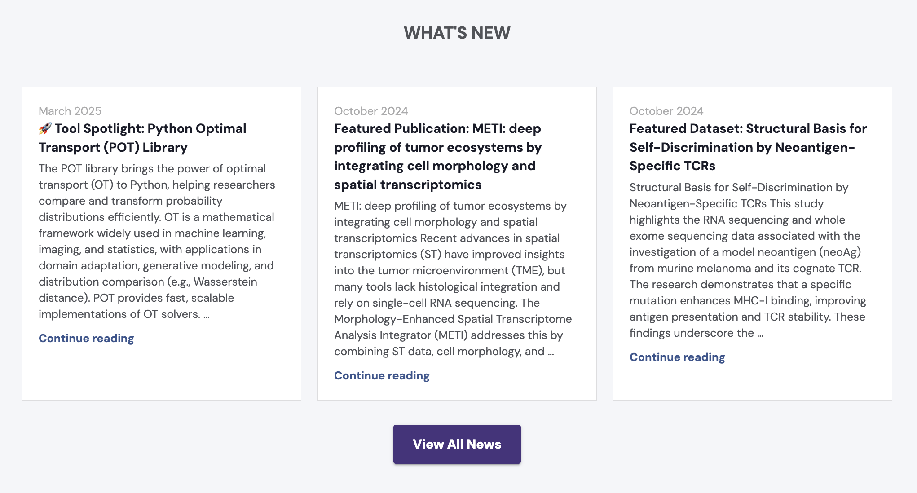917x493 pixels.
Task: Click the ellipsis ending the METI excerpt
Action: click(x=551, y=352)
